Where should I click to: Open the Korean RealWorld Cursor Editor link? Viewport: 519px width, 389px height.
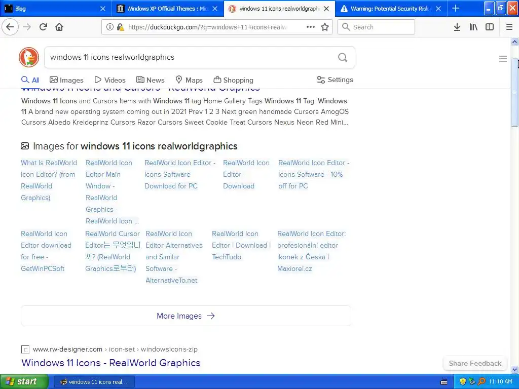(x=113, y=251)
